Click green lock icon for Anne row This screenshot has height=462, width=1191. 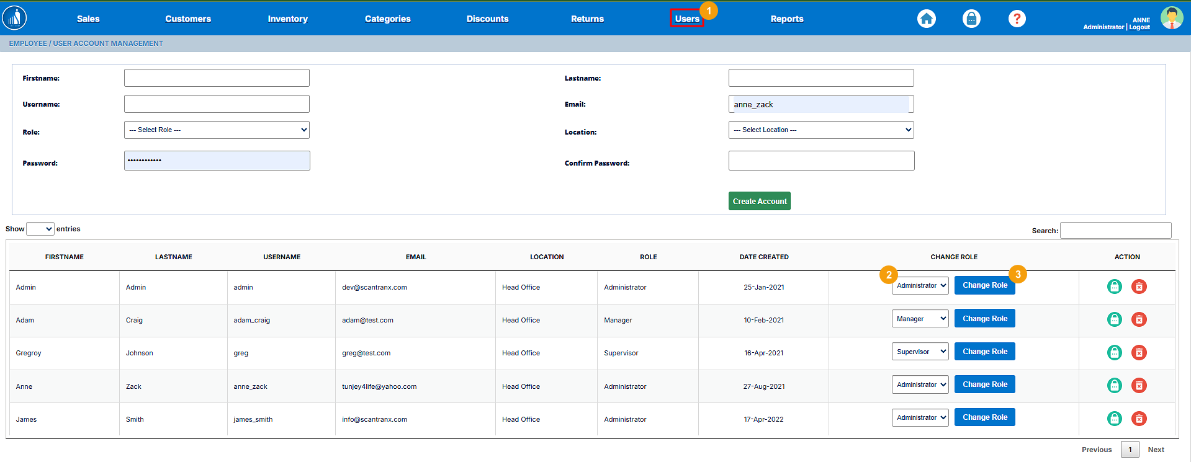pyautogui.click(x=1114, y=386)
